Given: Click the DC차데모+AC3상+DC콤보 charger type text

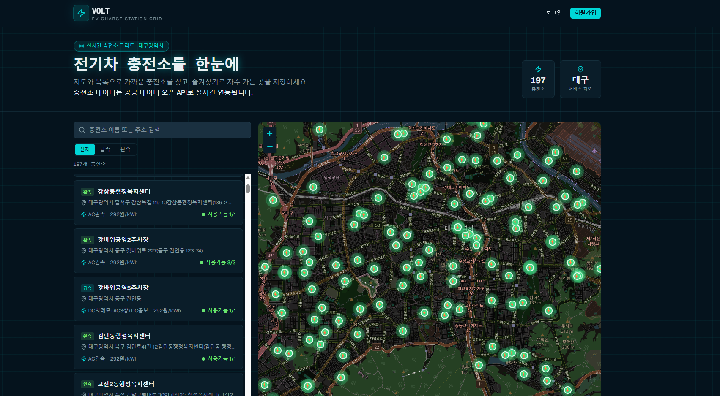Looking at the screenshot, I should (x=118, y=311).
